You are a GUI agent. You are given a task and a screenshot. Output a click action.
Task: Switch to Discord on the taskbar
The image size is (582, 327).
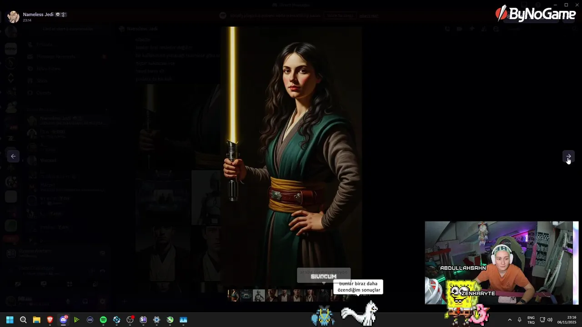[x=63, y=320]
